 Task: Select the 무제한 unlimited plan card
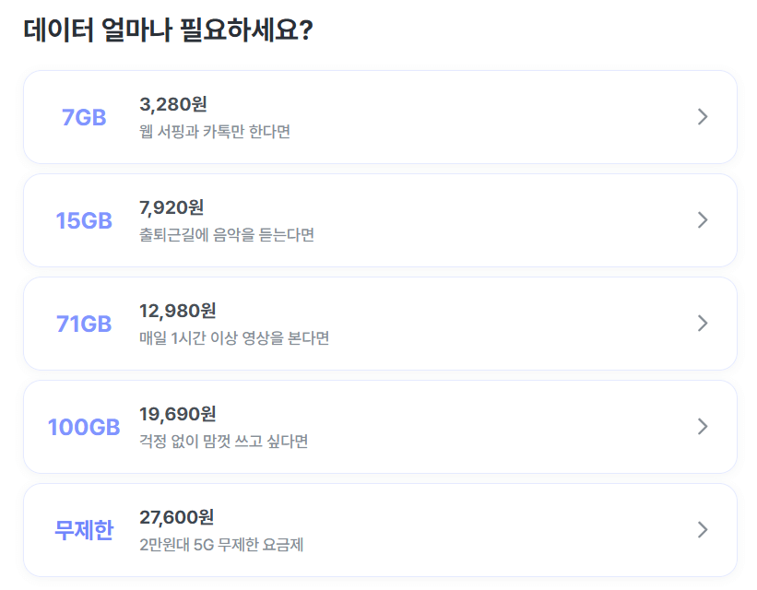(378, 529)
